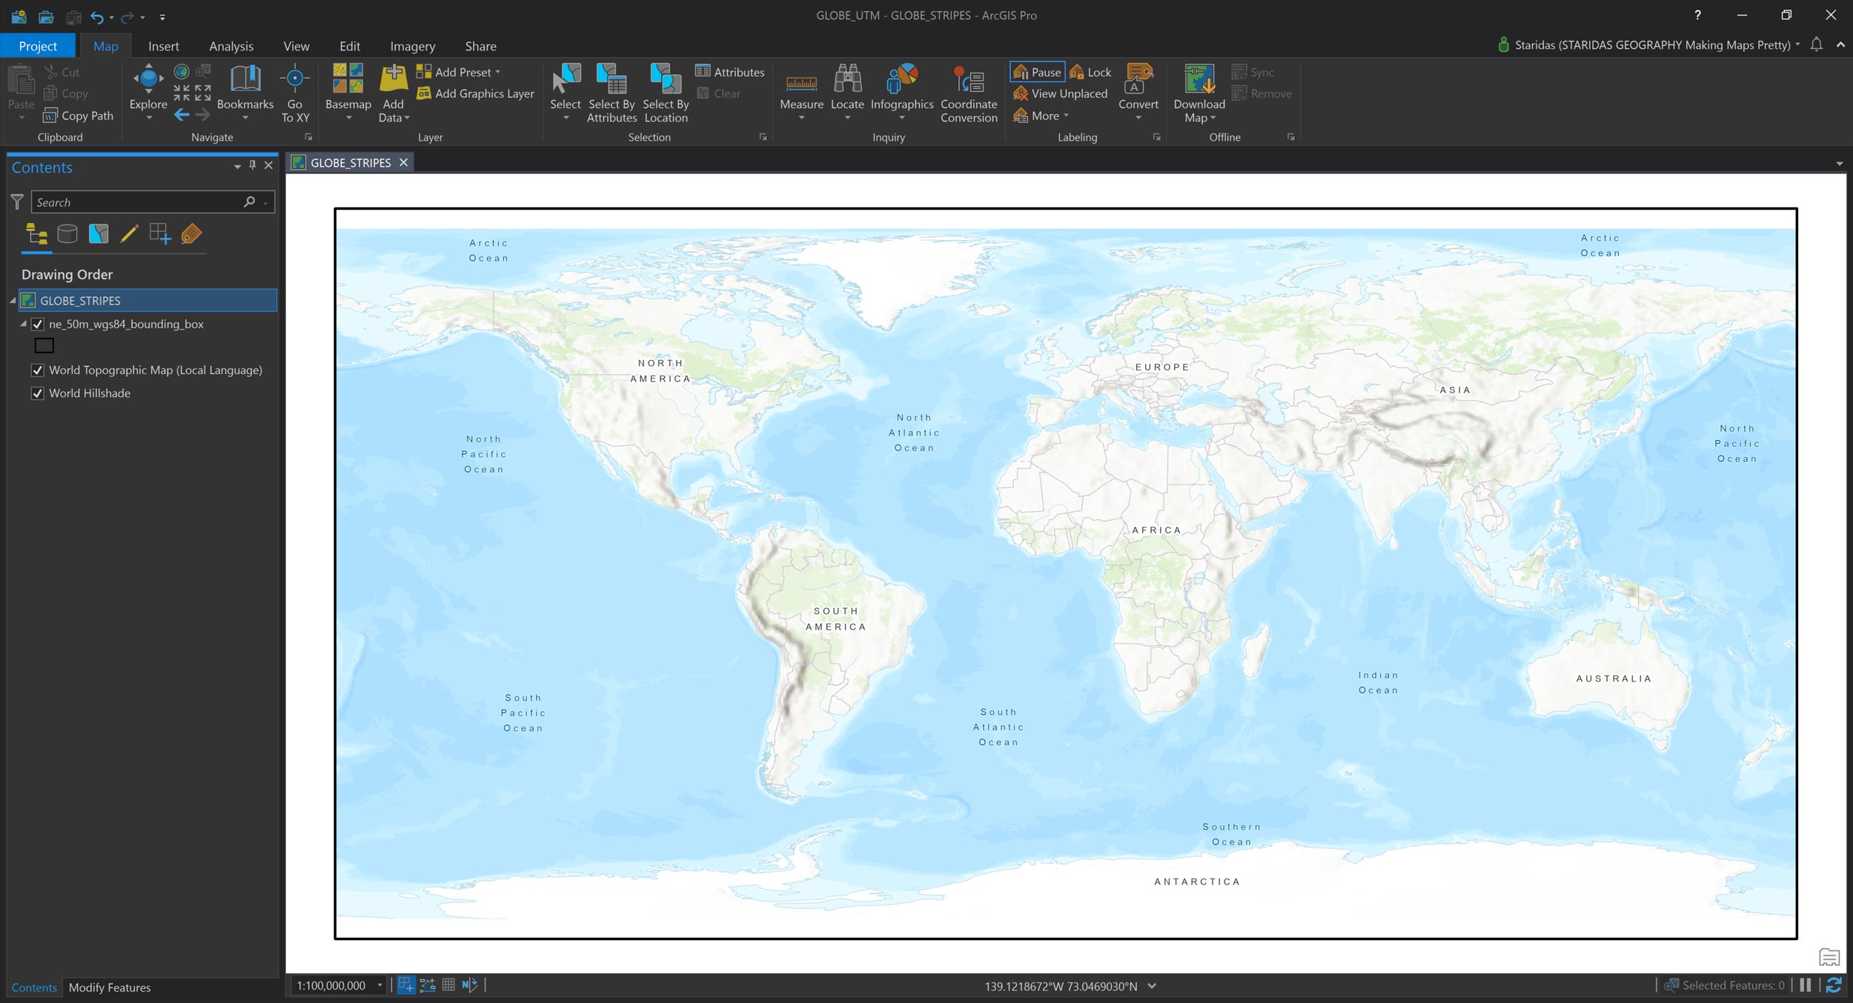Click the Locate binoculars icon
The height and width of the screenshot is (1003, 1853).
click(847, 79)
